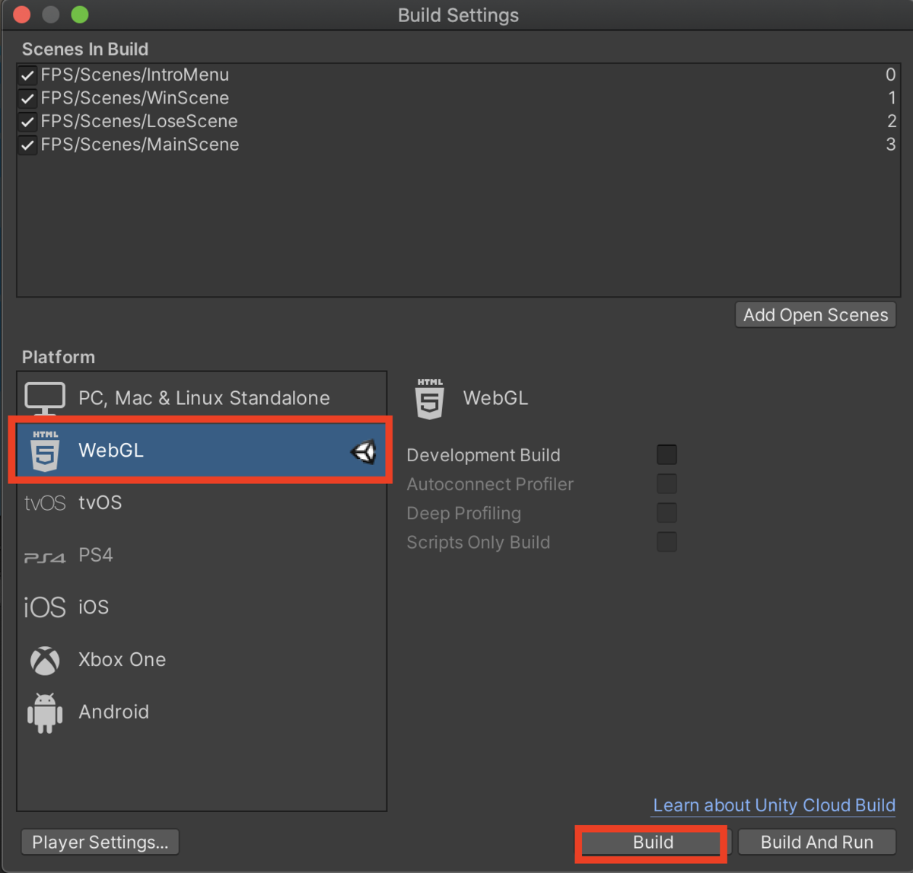Toggle the Scripts Only Build checkbox
Image resolution: width=913 pixels, height=873 pixels.
(x=666, y=542)
